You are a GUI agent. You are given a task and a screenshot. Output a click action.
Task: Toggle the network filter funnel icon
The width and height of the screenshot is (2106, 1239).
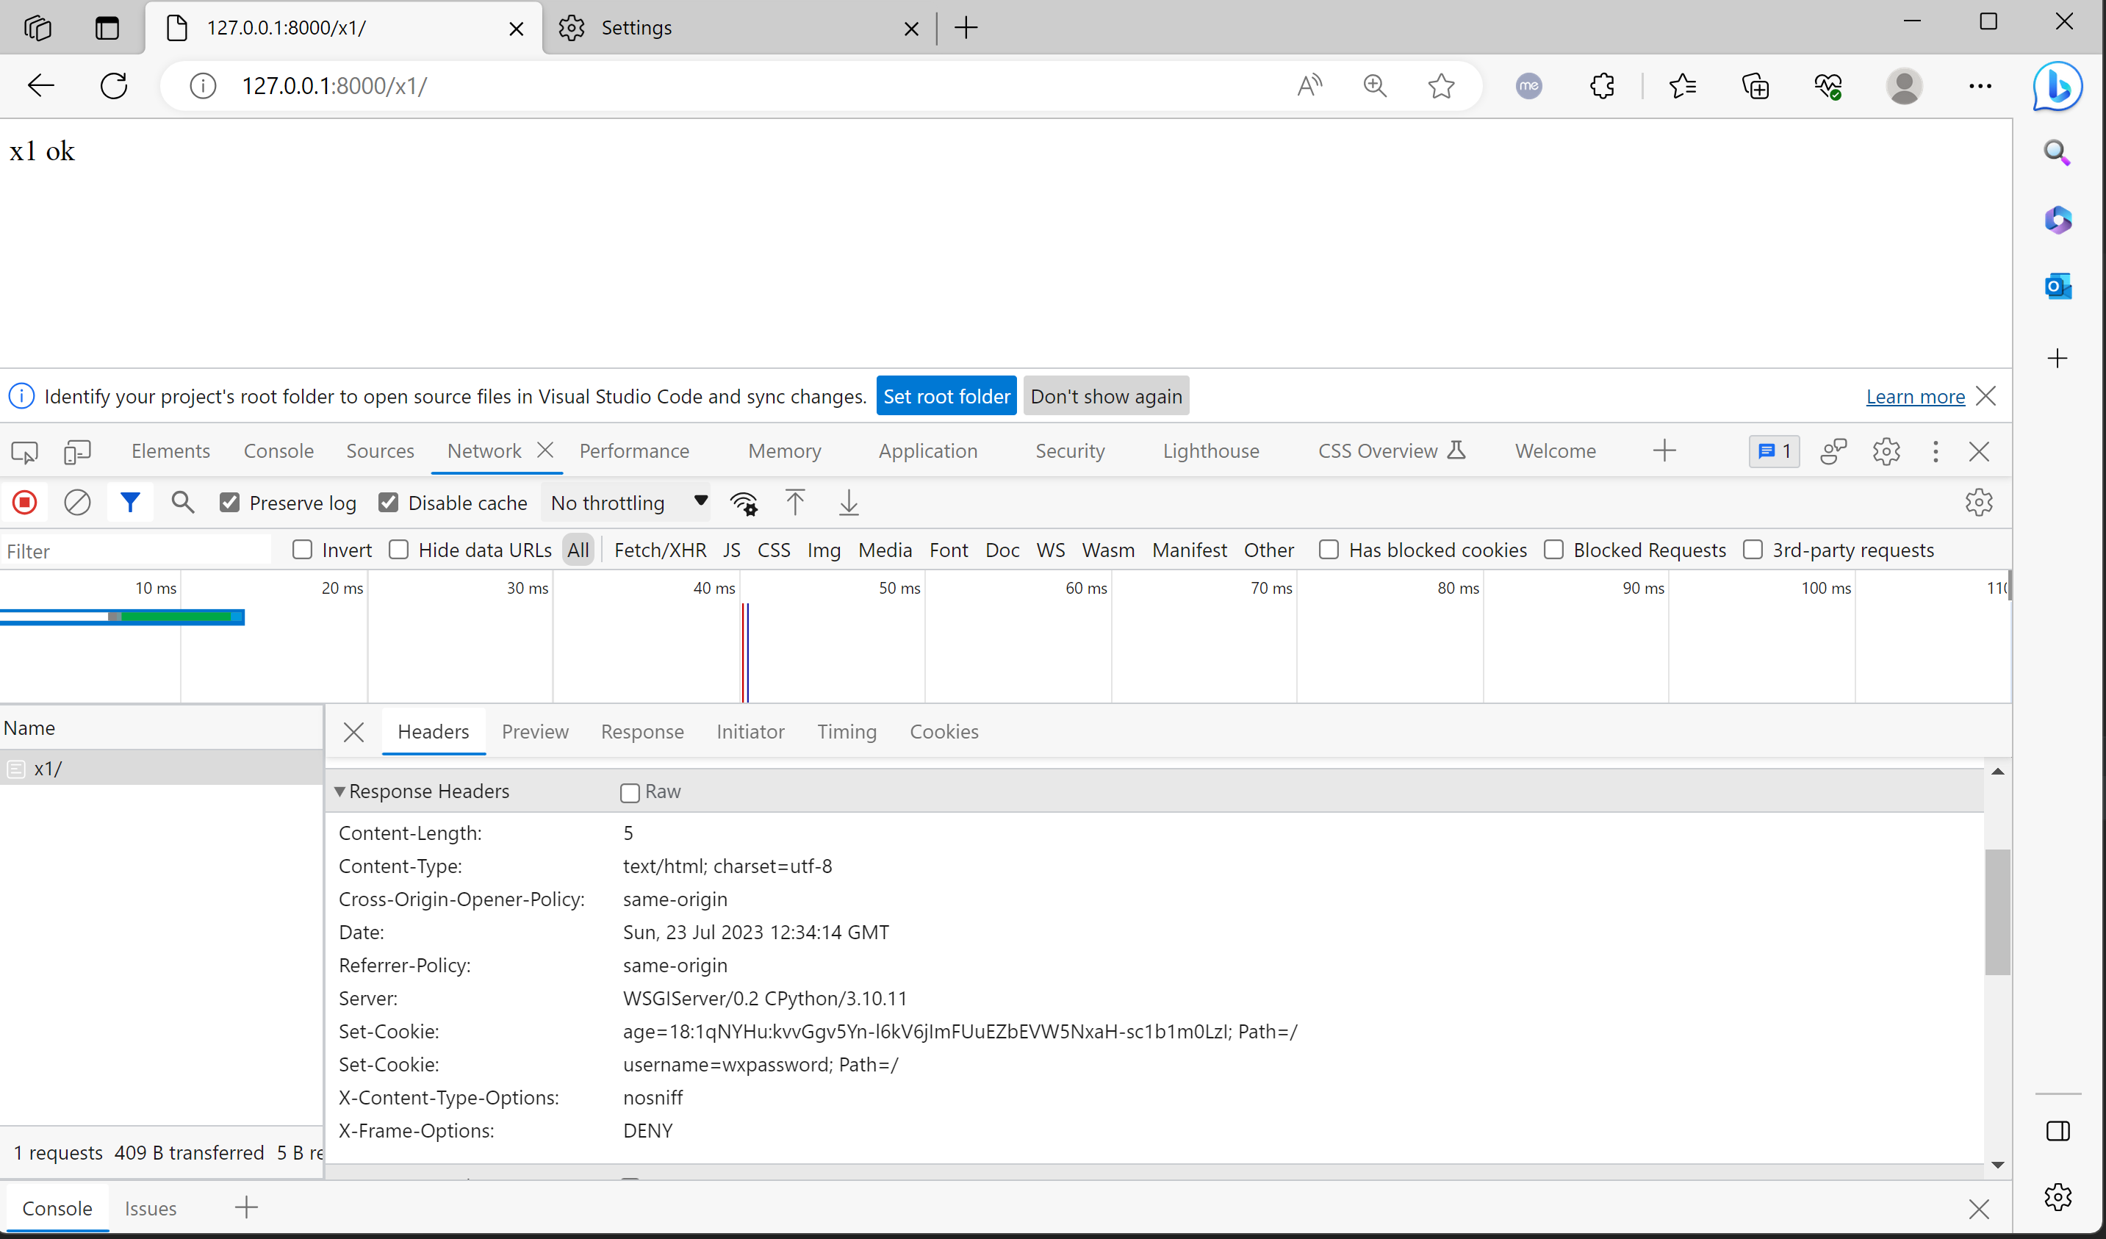[x=129, y=503]
